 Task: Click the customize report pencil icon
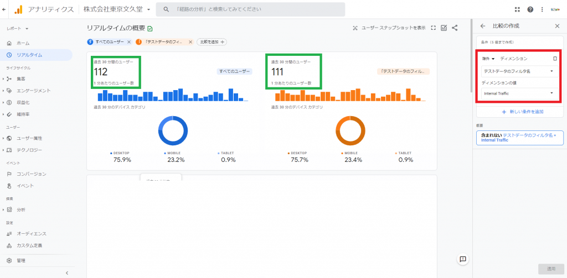click(444, 28)
